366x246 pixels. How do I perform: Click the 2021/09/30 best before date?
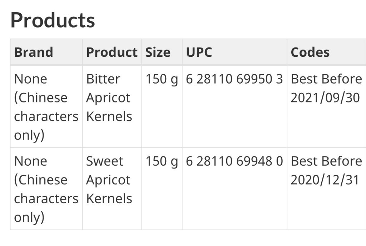[325, 98]
